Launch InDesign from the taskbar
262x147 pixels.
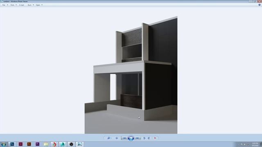click(20, 144)
